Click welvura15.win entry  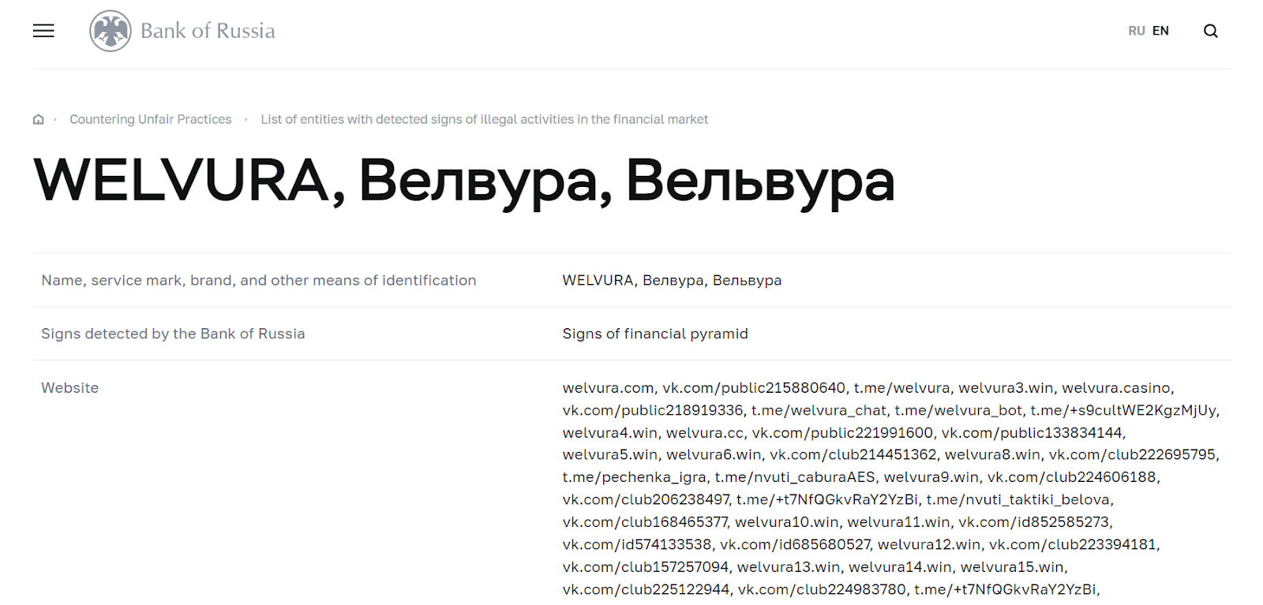coord(1013,566)
